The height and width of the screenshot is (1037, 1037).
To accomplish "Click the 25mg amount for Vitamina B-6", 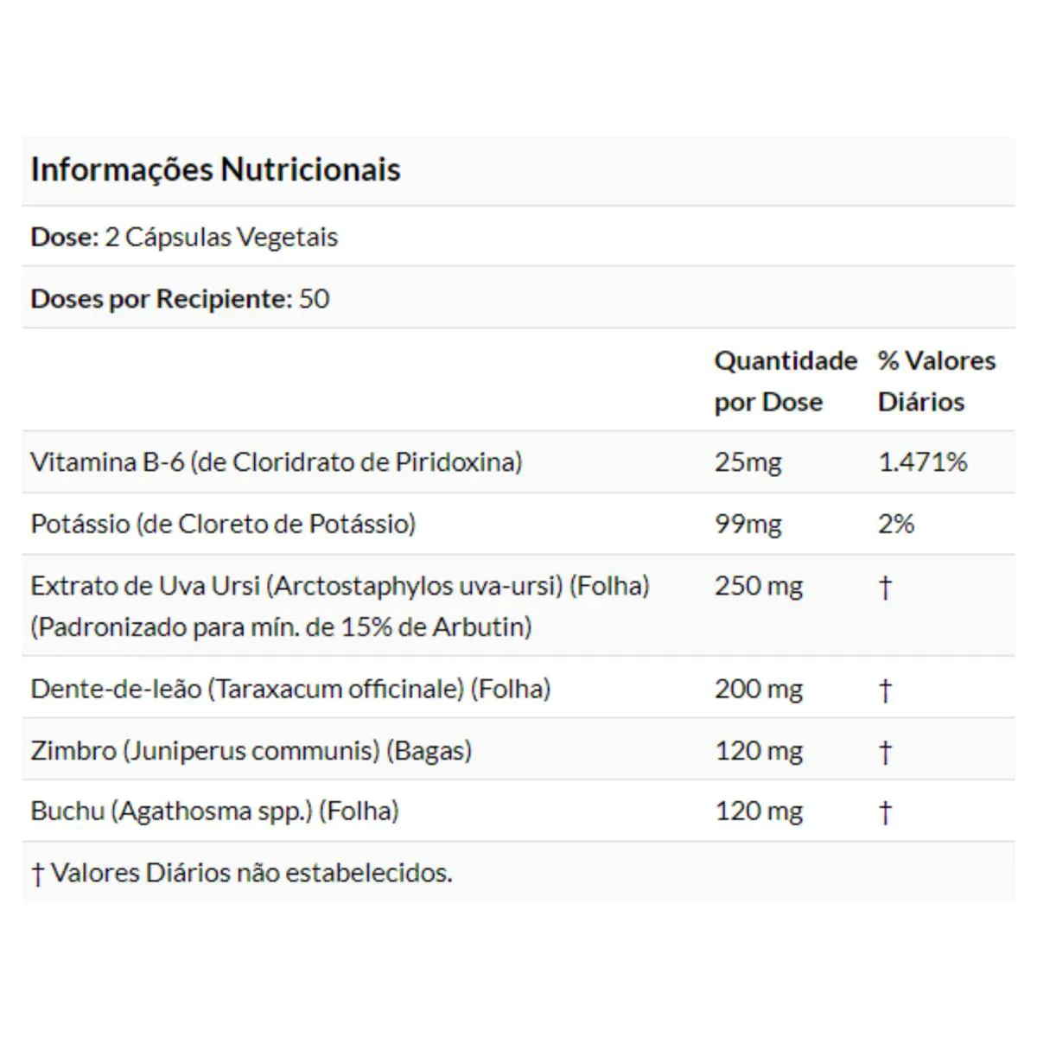I will pos(748,462).
